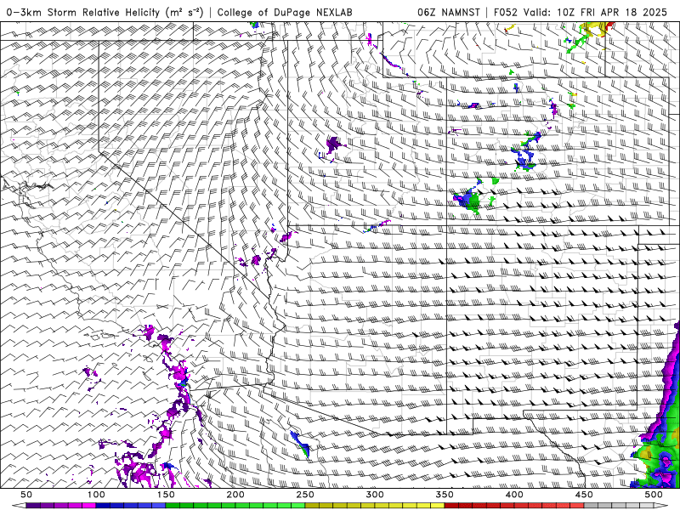Click the 'College of DuPage NEXLAB' label
The image size is (680, 510).
click(x=285, y=12)
